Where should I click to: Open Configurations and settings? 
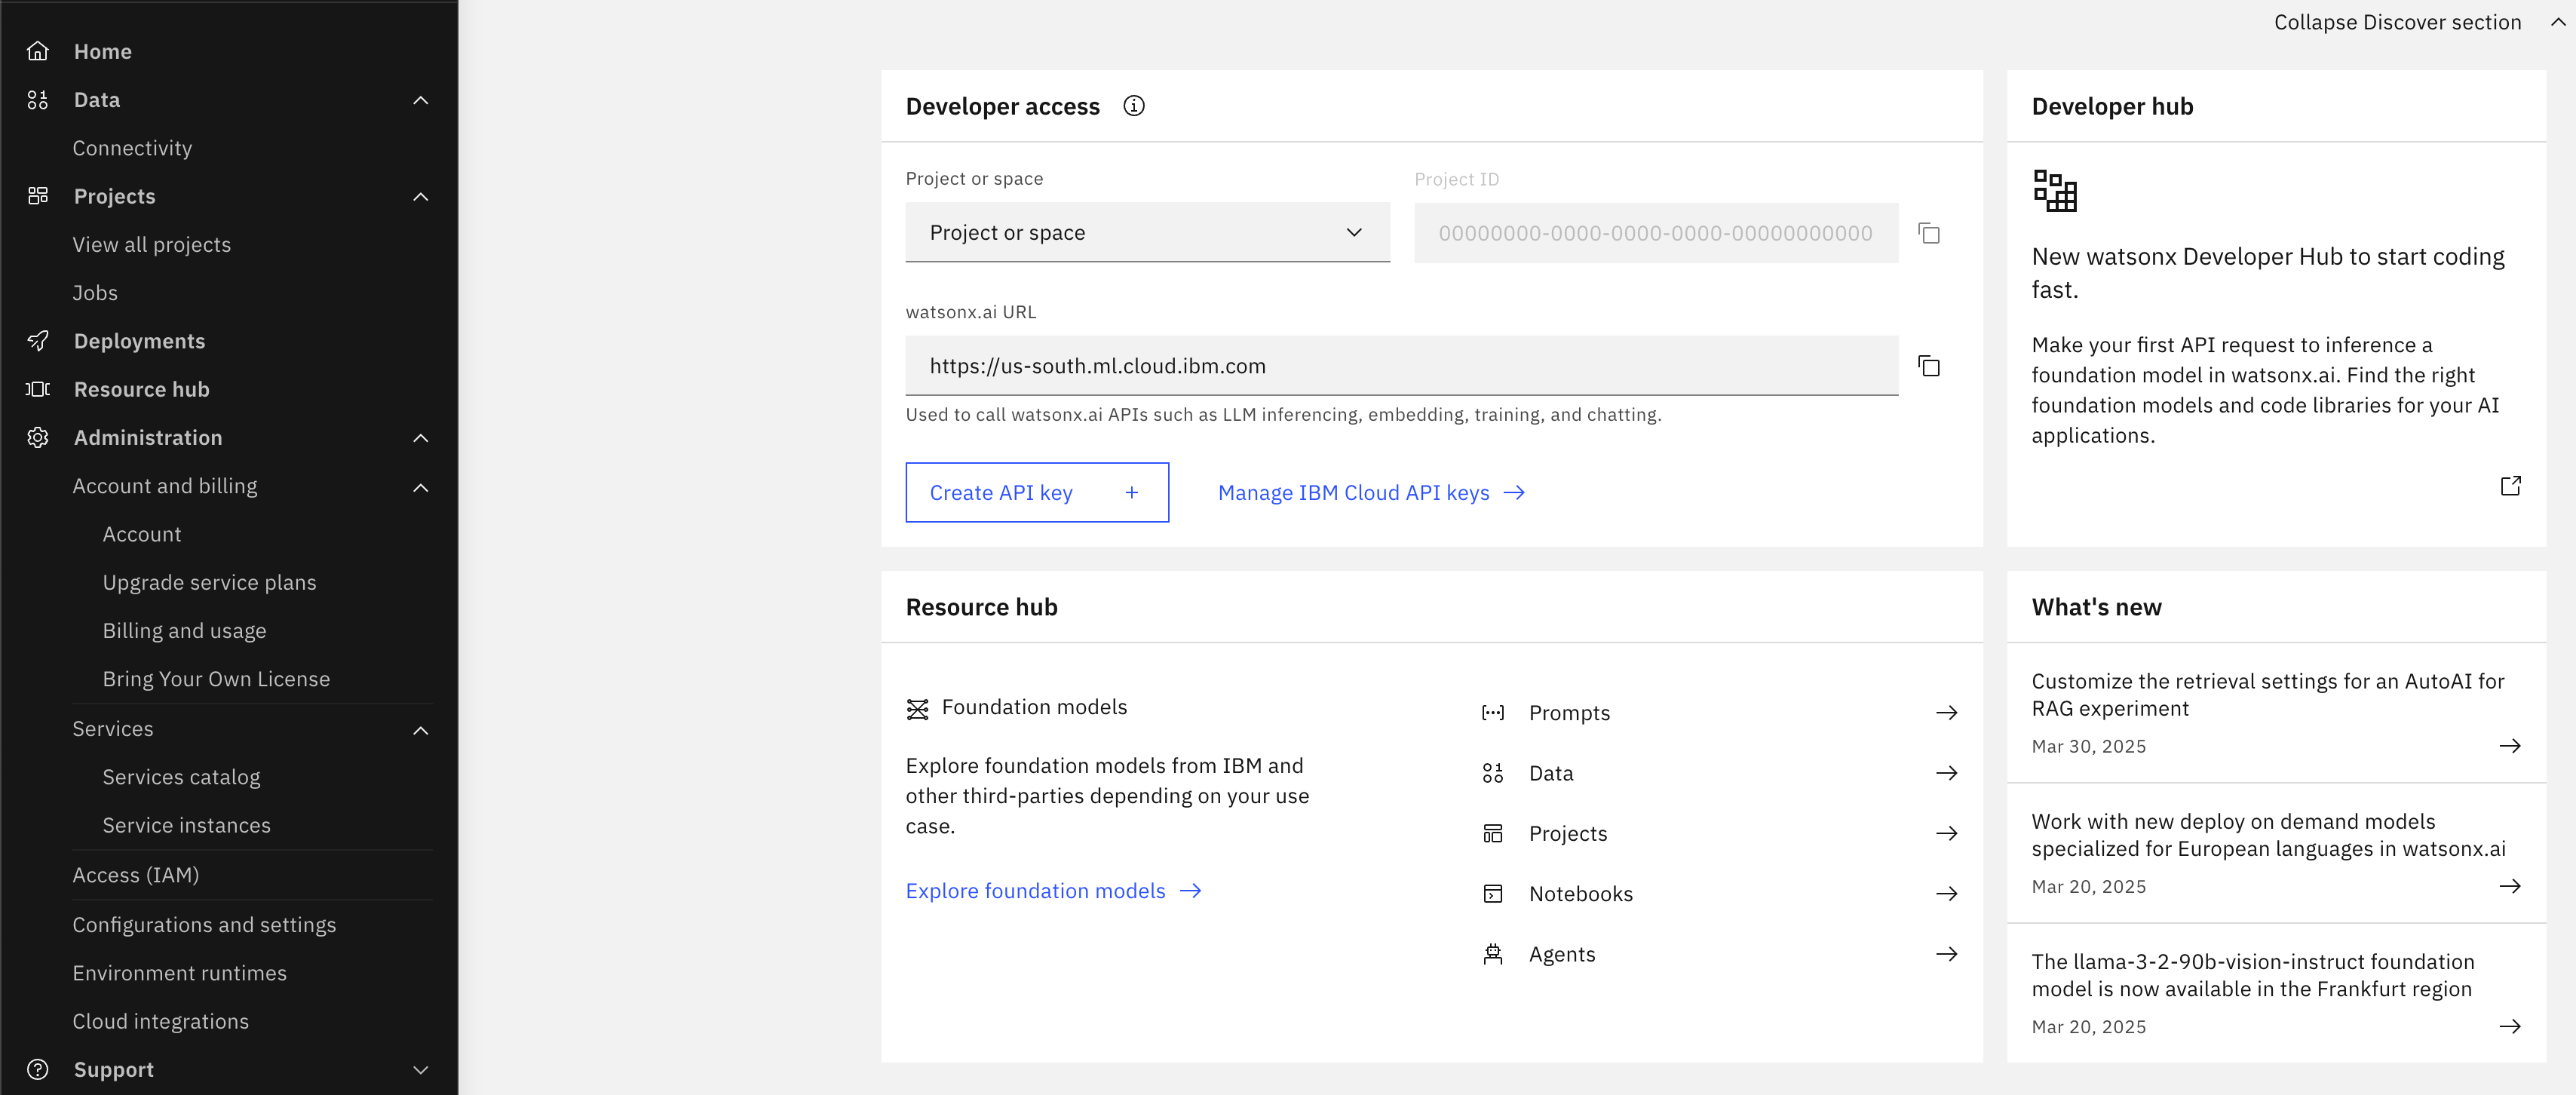click(204, 925)
